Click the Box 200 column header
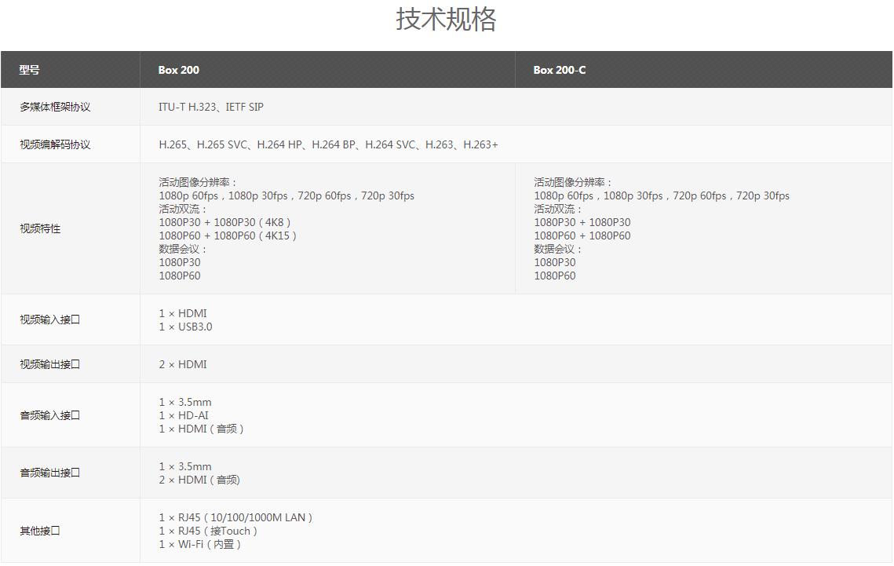This screenshot has width=894, height=566. coord(179,70)
